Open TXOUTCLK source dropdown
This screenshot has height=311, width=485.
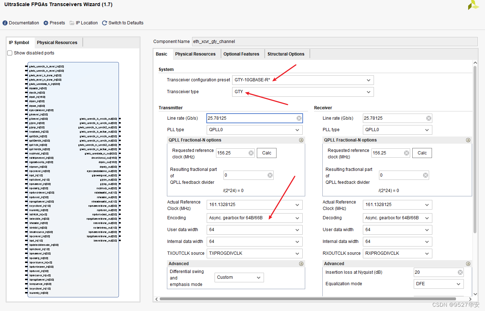point(255,253)
